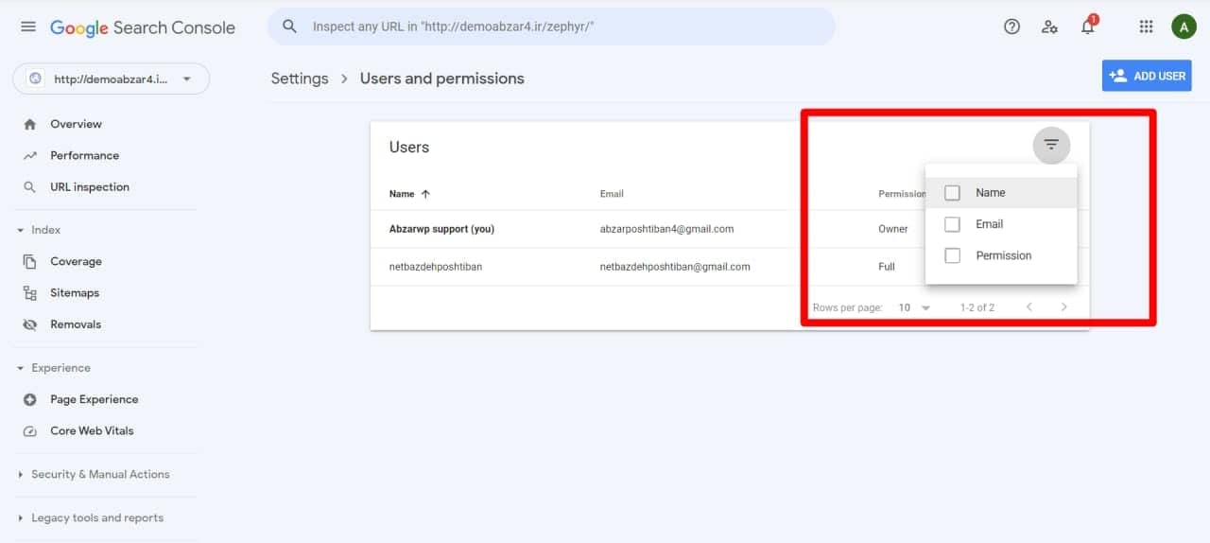The width and height of the screenshot is (1210, 543).
Task: Click email netbazdehposhtiban@gmail.com
Action: (x=675, y=267)
